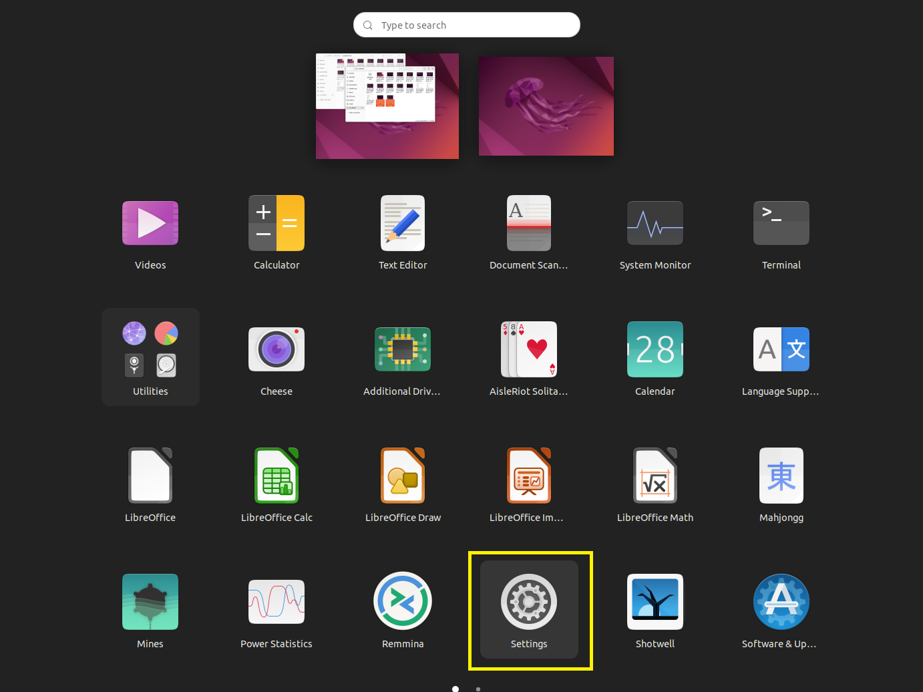923x692 pixels.
Task: Open the Videos app
Action: 150,223
